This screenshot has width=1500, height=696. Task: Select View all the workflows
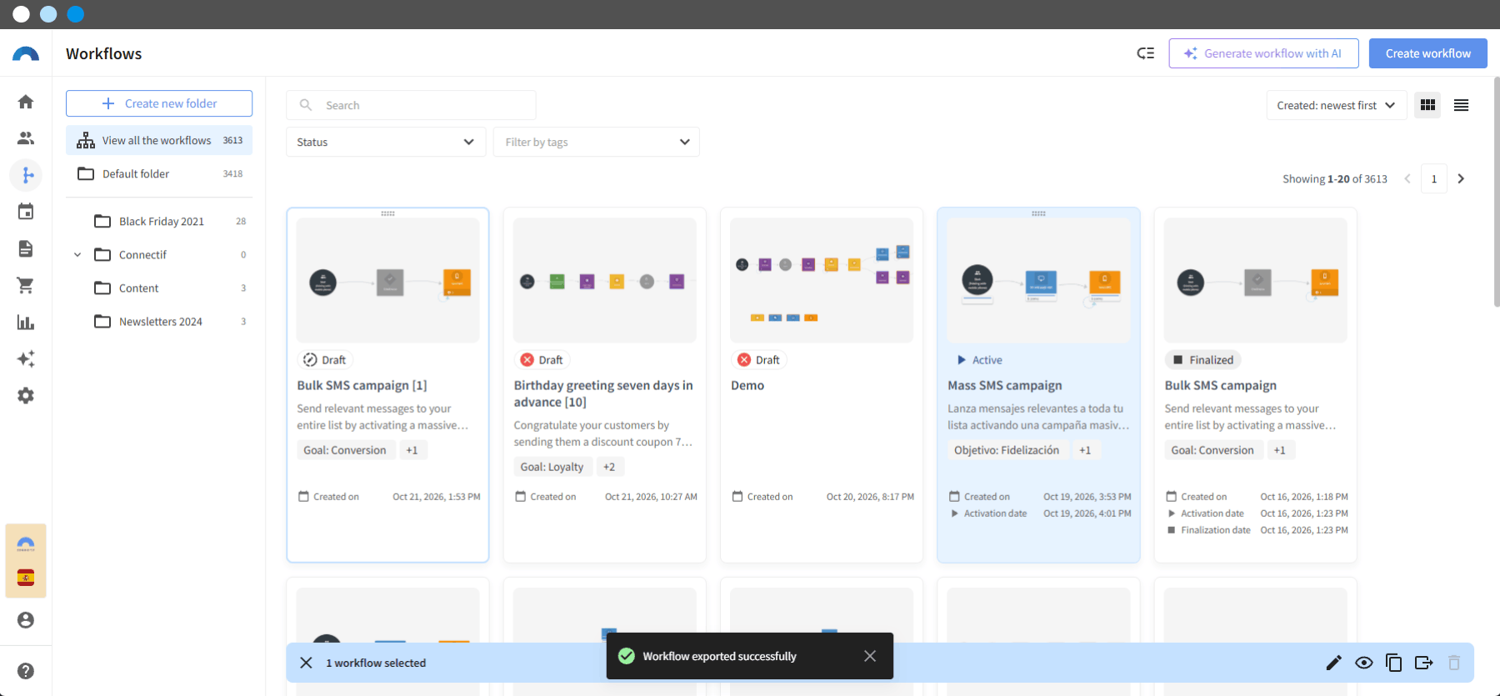coord(159,140)
